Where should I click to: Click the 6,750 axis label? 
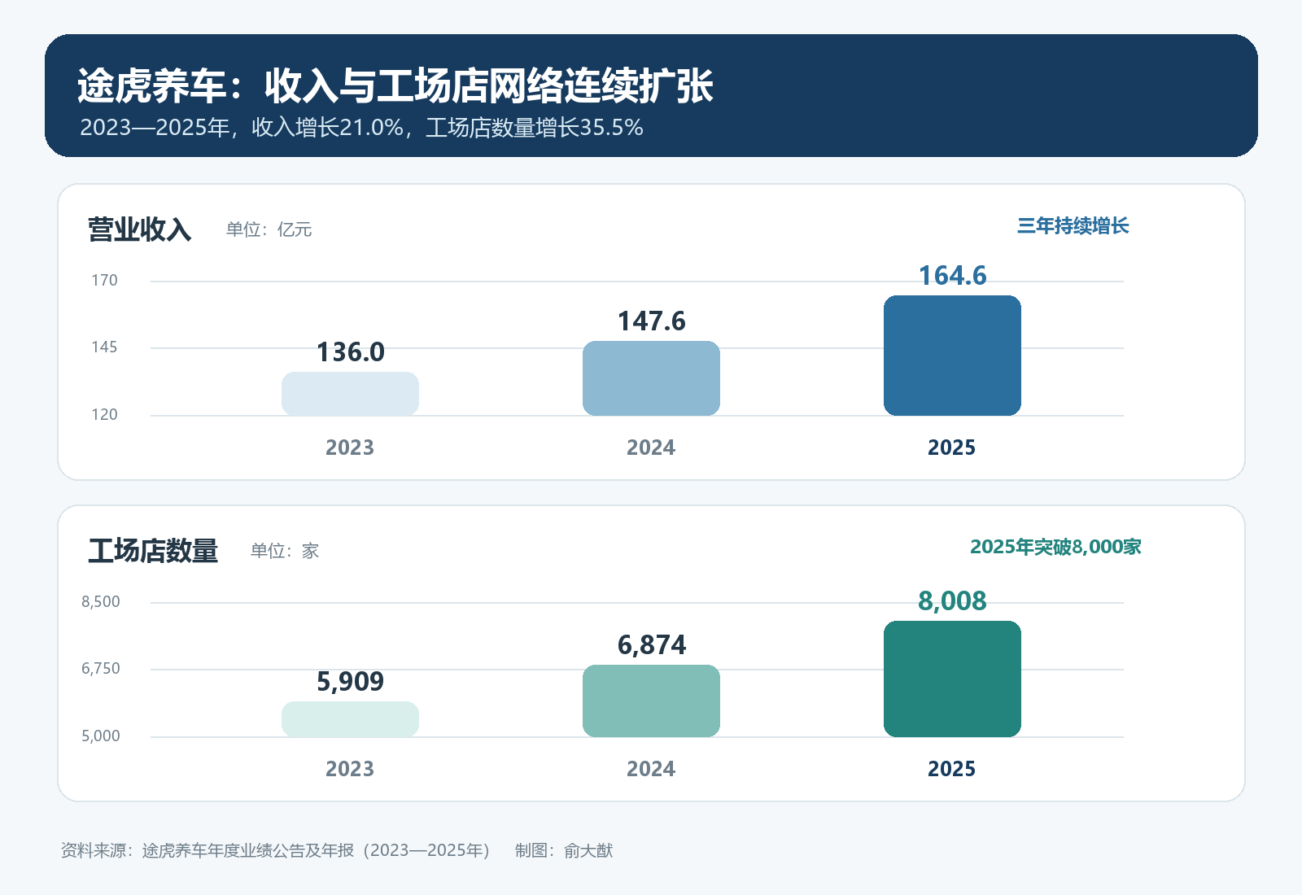(101, 669)
